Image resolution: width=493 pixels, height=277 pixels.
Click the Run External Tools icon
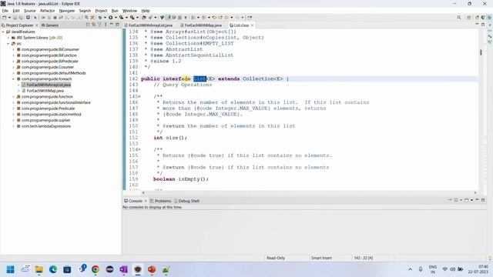tap(132, 18)
